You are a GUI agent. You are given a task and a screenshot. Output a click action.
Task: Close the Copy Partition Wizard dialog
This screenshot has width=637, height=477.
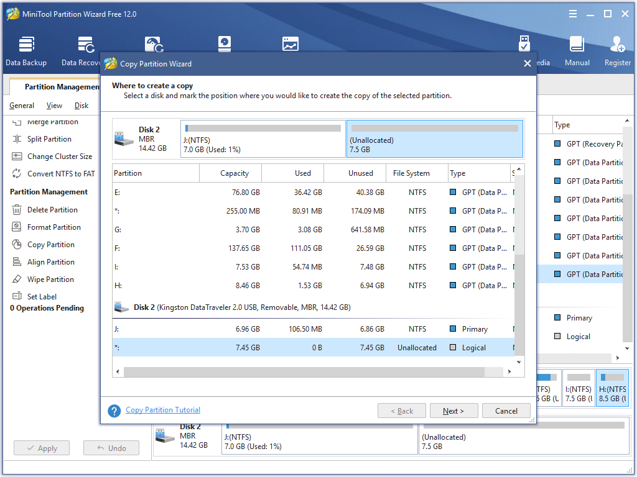tap(528, 64)
